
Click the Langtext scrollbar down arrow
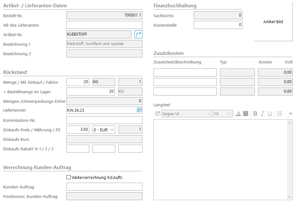[x=290, y=197]
